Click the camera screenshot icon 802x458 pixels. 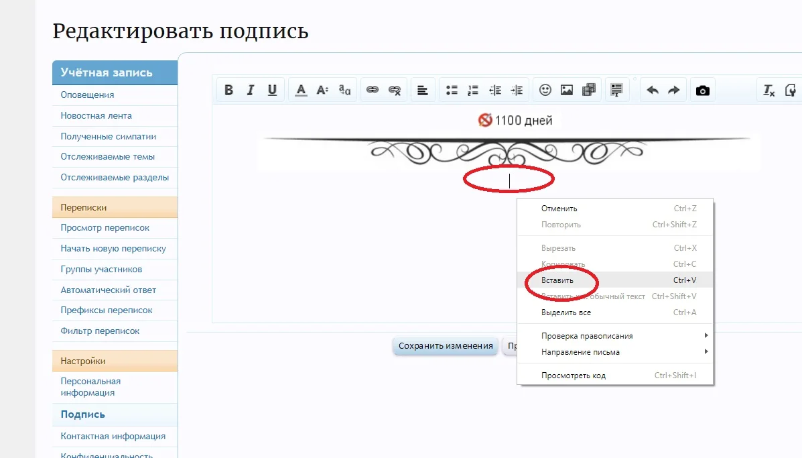click(701, 89)
